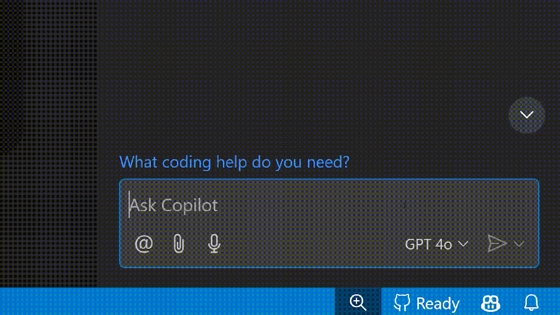Click the zoom magnifier icon on the status bar
The width and height of the screenshot is (560, 315).
click(x=359, y=302)
